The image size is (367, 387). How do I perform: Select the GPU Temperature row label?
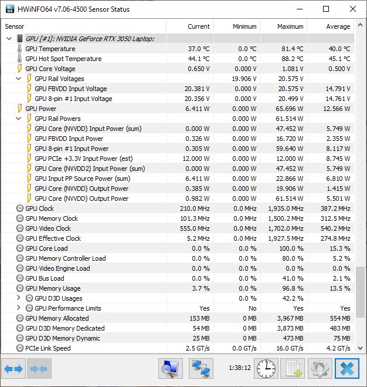click(x=50, y=49)
